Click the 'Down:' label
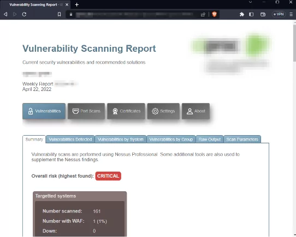This screenshot has height=237, width=296. 50,231
